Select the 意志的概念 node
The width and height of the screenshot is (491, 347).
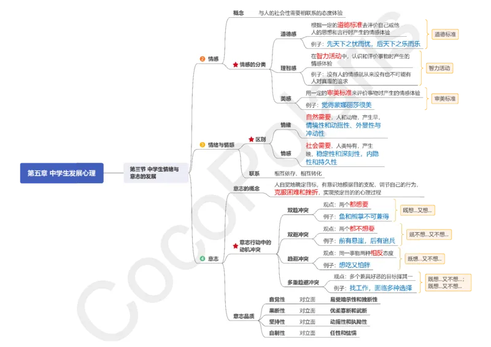coord(247,188)
